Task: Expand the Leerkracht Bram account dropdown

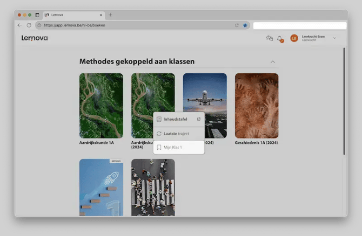Action: [x=334, y=38]
